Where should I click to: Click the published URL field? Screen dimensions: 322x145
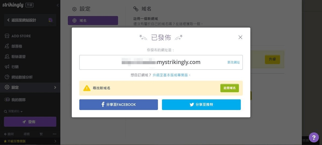coord(161,62)
